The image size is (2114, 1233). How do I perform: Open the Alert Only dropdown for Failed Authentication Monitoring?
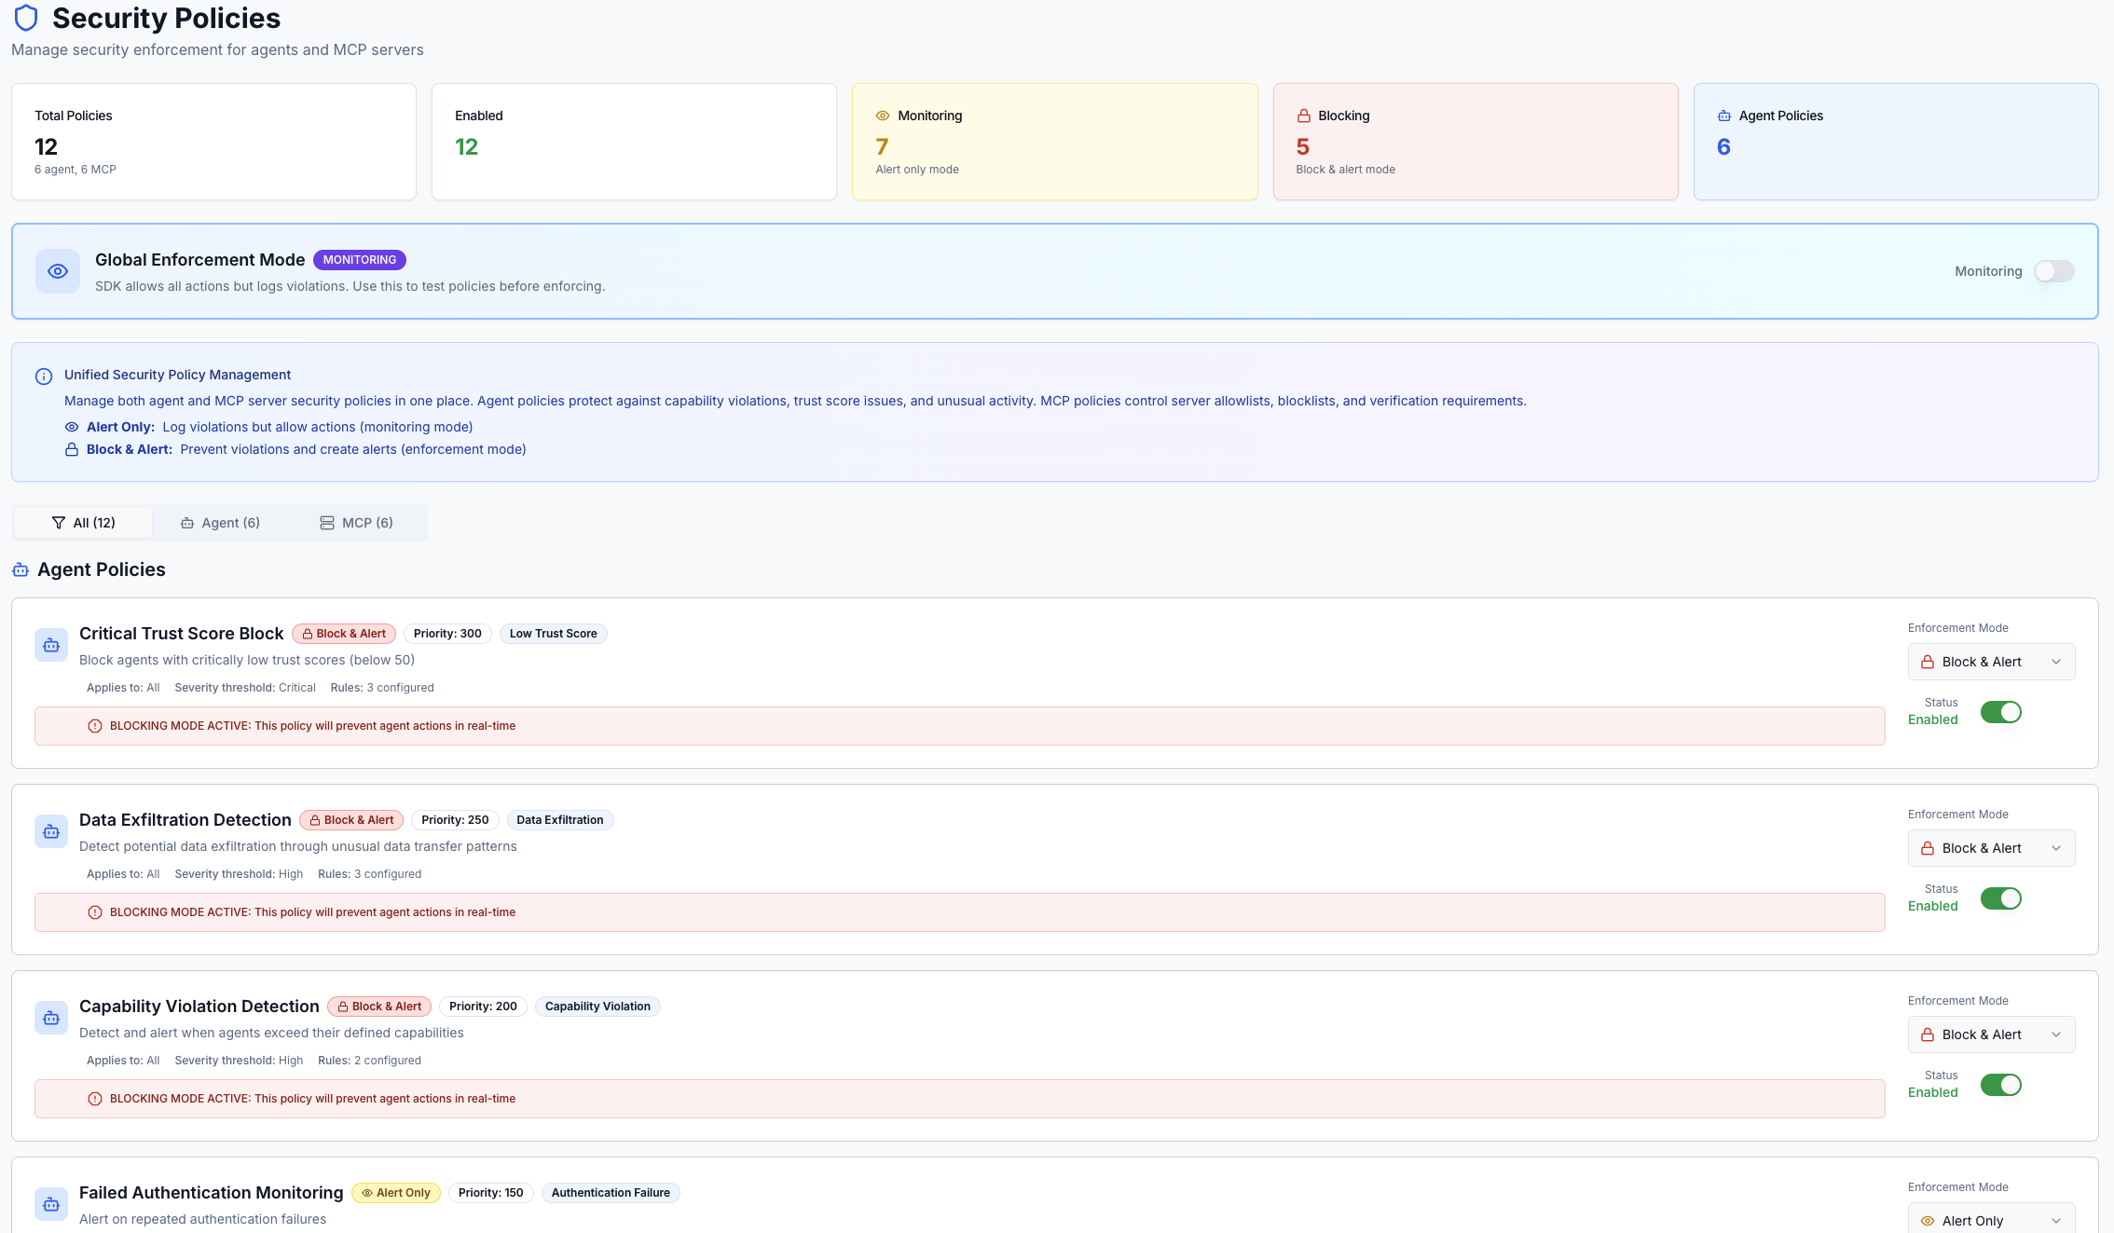(1991, 1220)
